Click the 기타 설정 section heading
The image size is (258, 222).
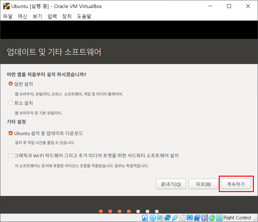[x=16, y=122]
